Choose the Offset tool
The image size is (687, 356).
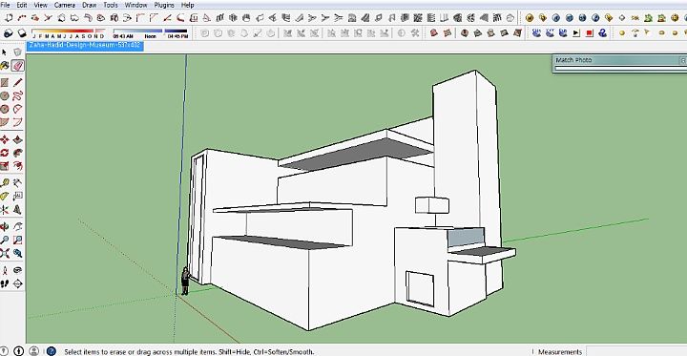click(17, 166)
